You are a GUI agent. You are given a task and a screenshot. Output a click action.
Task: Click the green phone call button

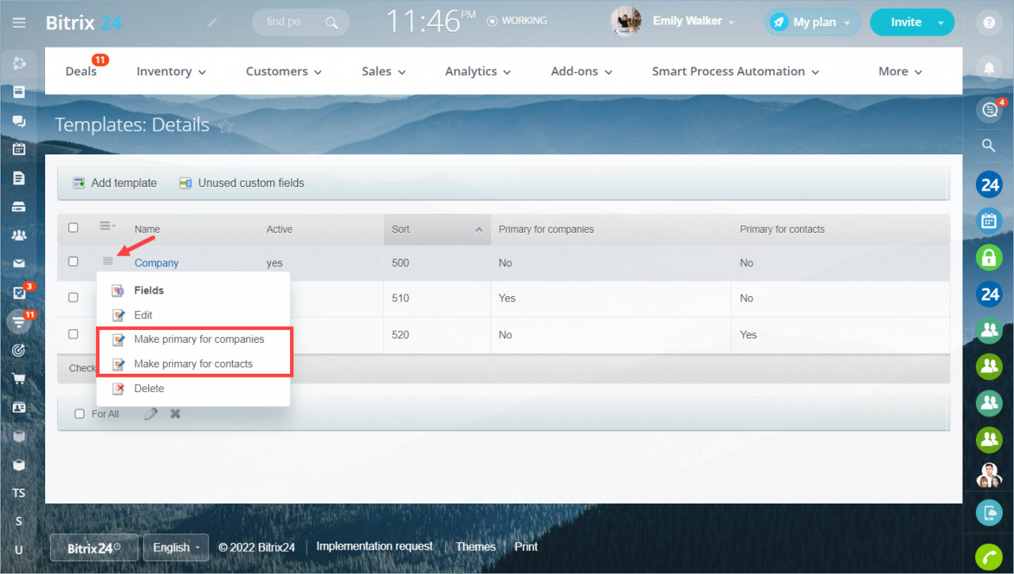[x=989, y=557]
